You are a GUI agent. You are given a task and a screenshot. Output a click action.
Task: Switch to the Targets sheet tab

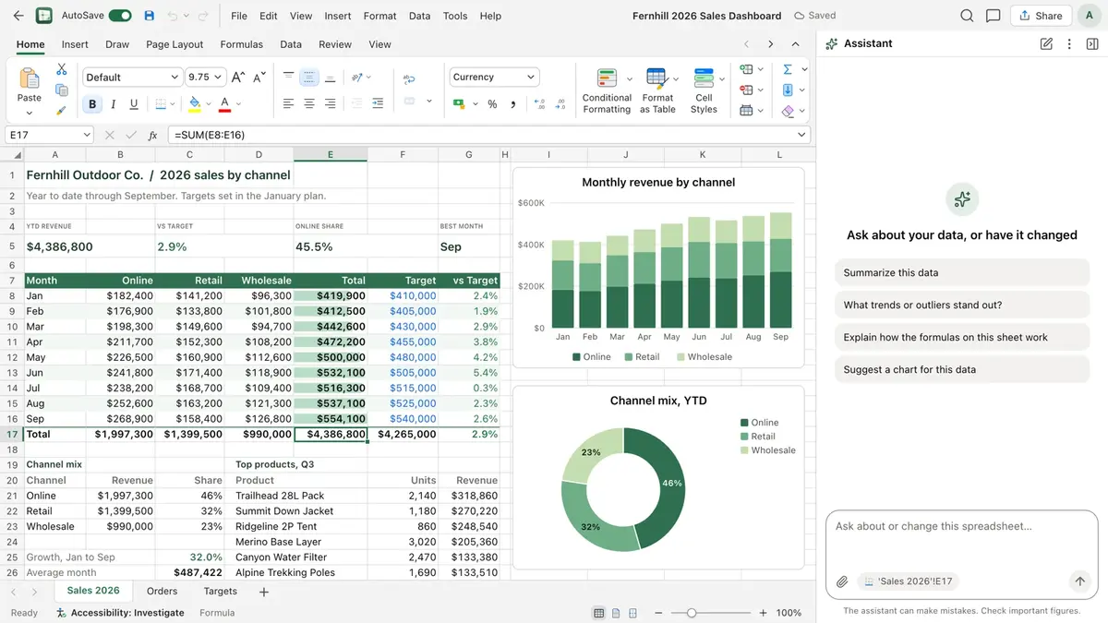click(221, 592)
